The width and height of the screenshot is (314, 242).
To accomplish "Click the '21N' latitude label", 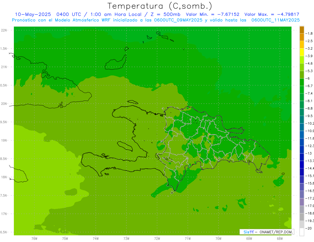I will coord(4,67).
